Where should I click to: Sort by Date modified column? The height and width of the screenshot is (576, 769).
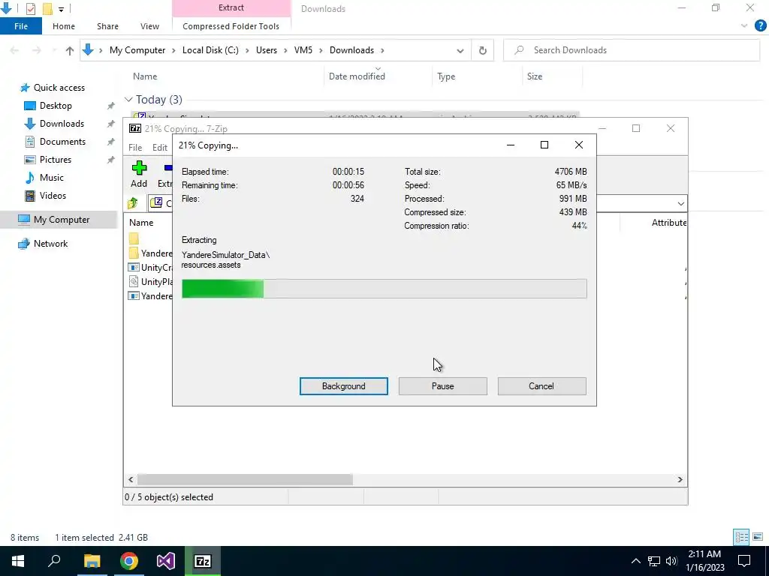357,76
